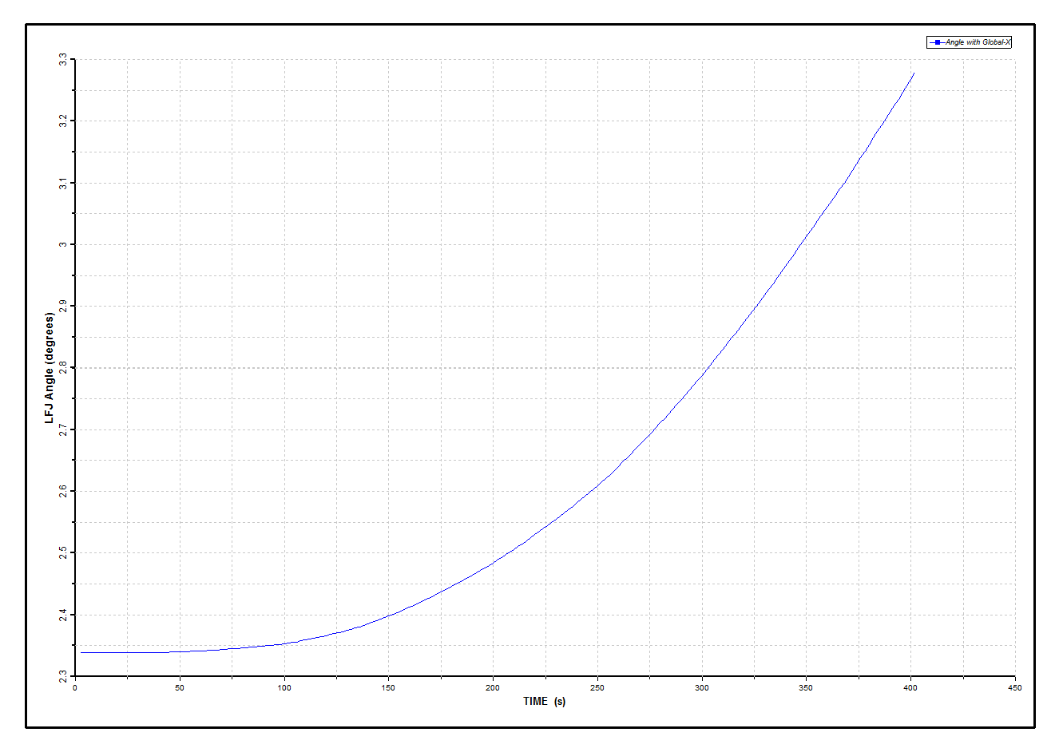Click the x-axis tick label 150
Screen dimensions: 1059x752
pos(388,688)
